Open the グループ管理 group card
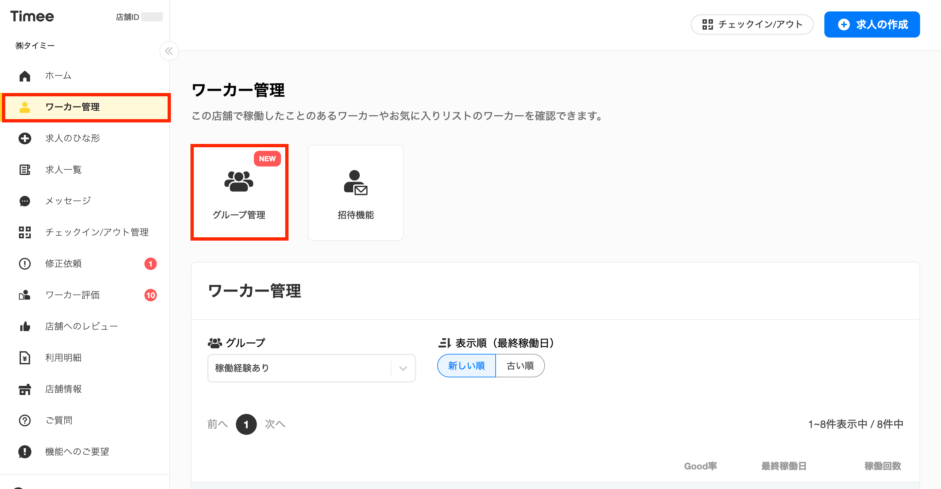The width and height of the screenshot is (941, 489). pyautogui.click(x=239, y=192)
